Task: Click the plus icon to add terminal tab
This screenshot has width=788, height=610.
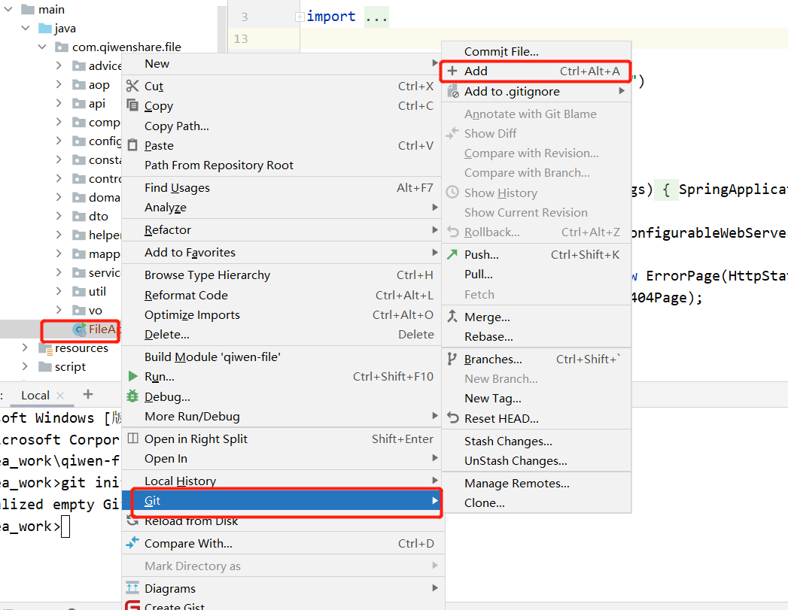Action: 88,394
